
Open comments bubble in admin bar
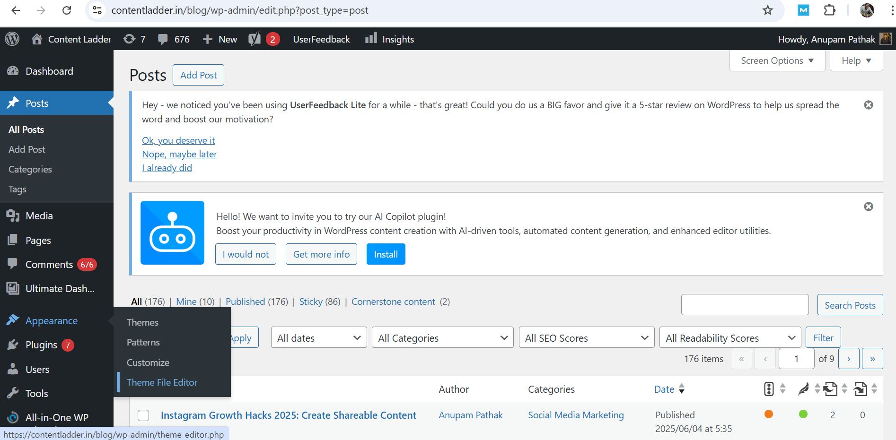click(174, 39)
